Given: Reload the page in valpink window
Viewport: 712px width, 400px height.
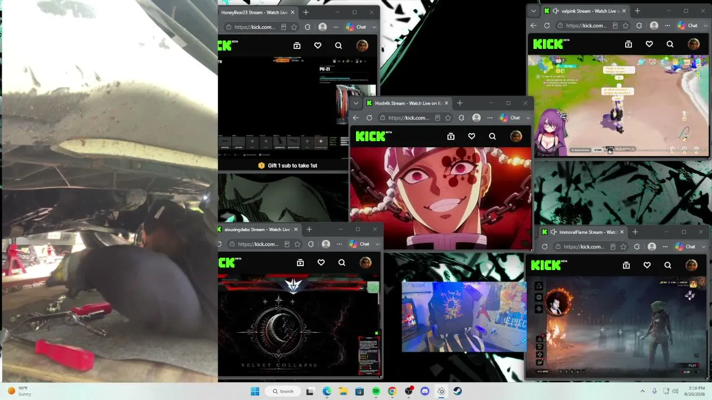Looking at the screenshot, I should click(547, 26).
